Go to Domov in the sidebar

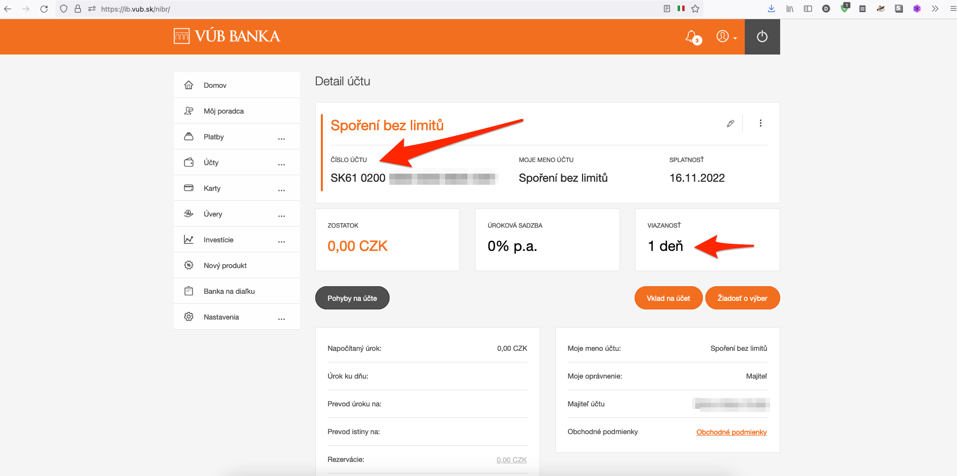tap(237, 85)
